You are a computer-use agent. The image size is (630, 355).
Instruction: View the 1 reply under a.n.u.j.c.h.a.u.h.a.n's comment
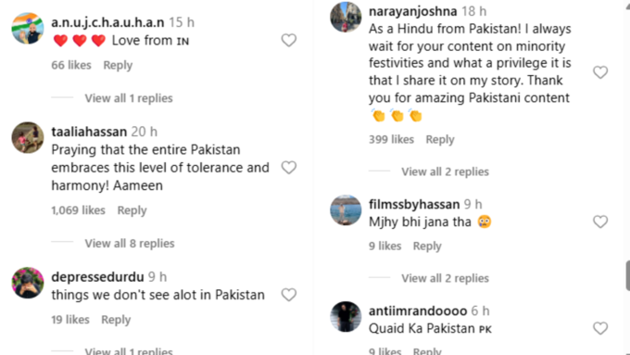129,98
